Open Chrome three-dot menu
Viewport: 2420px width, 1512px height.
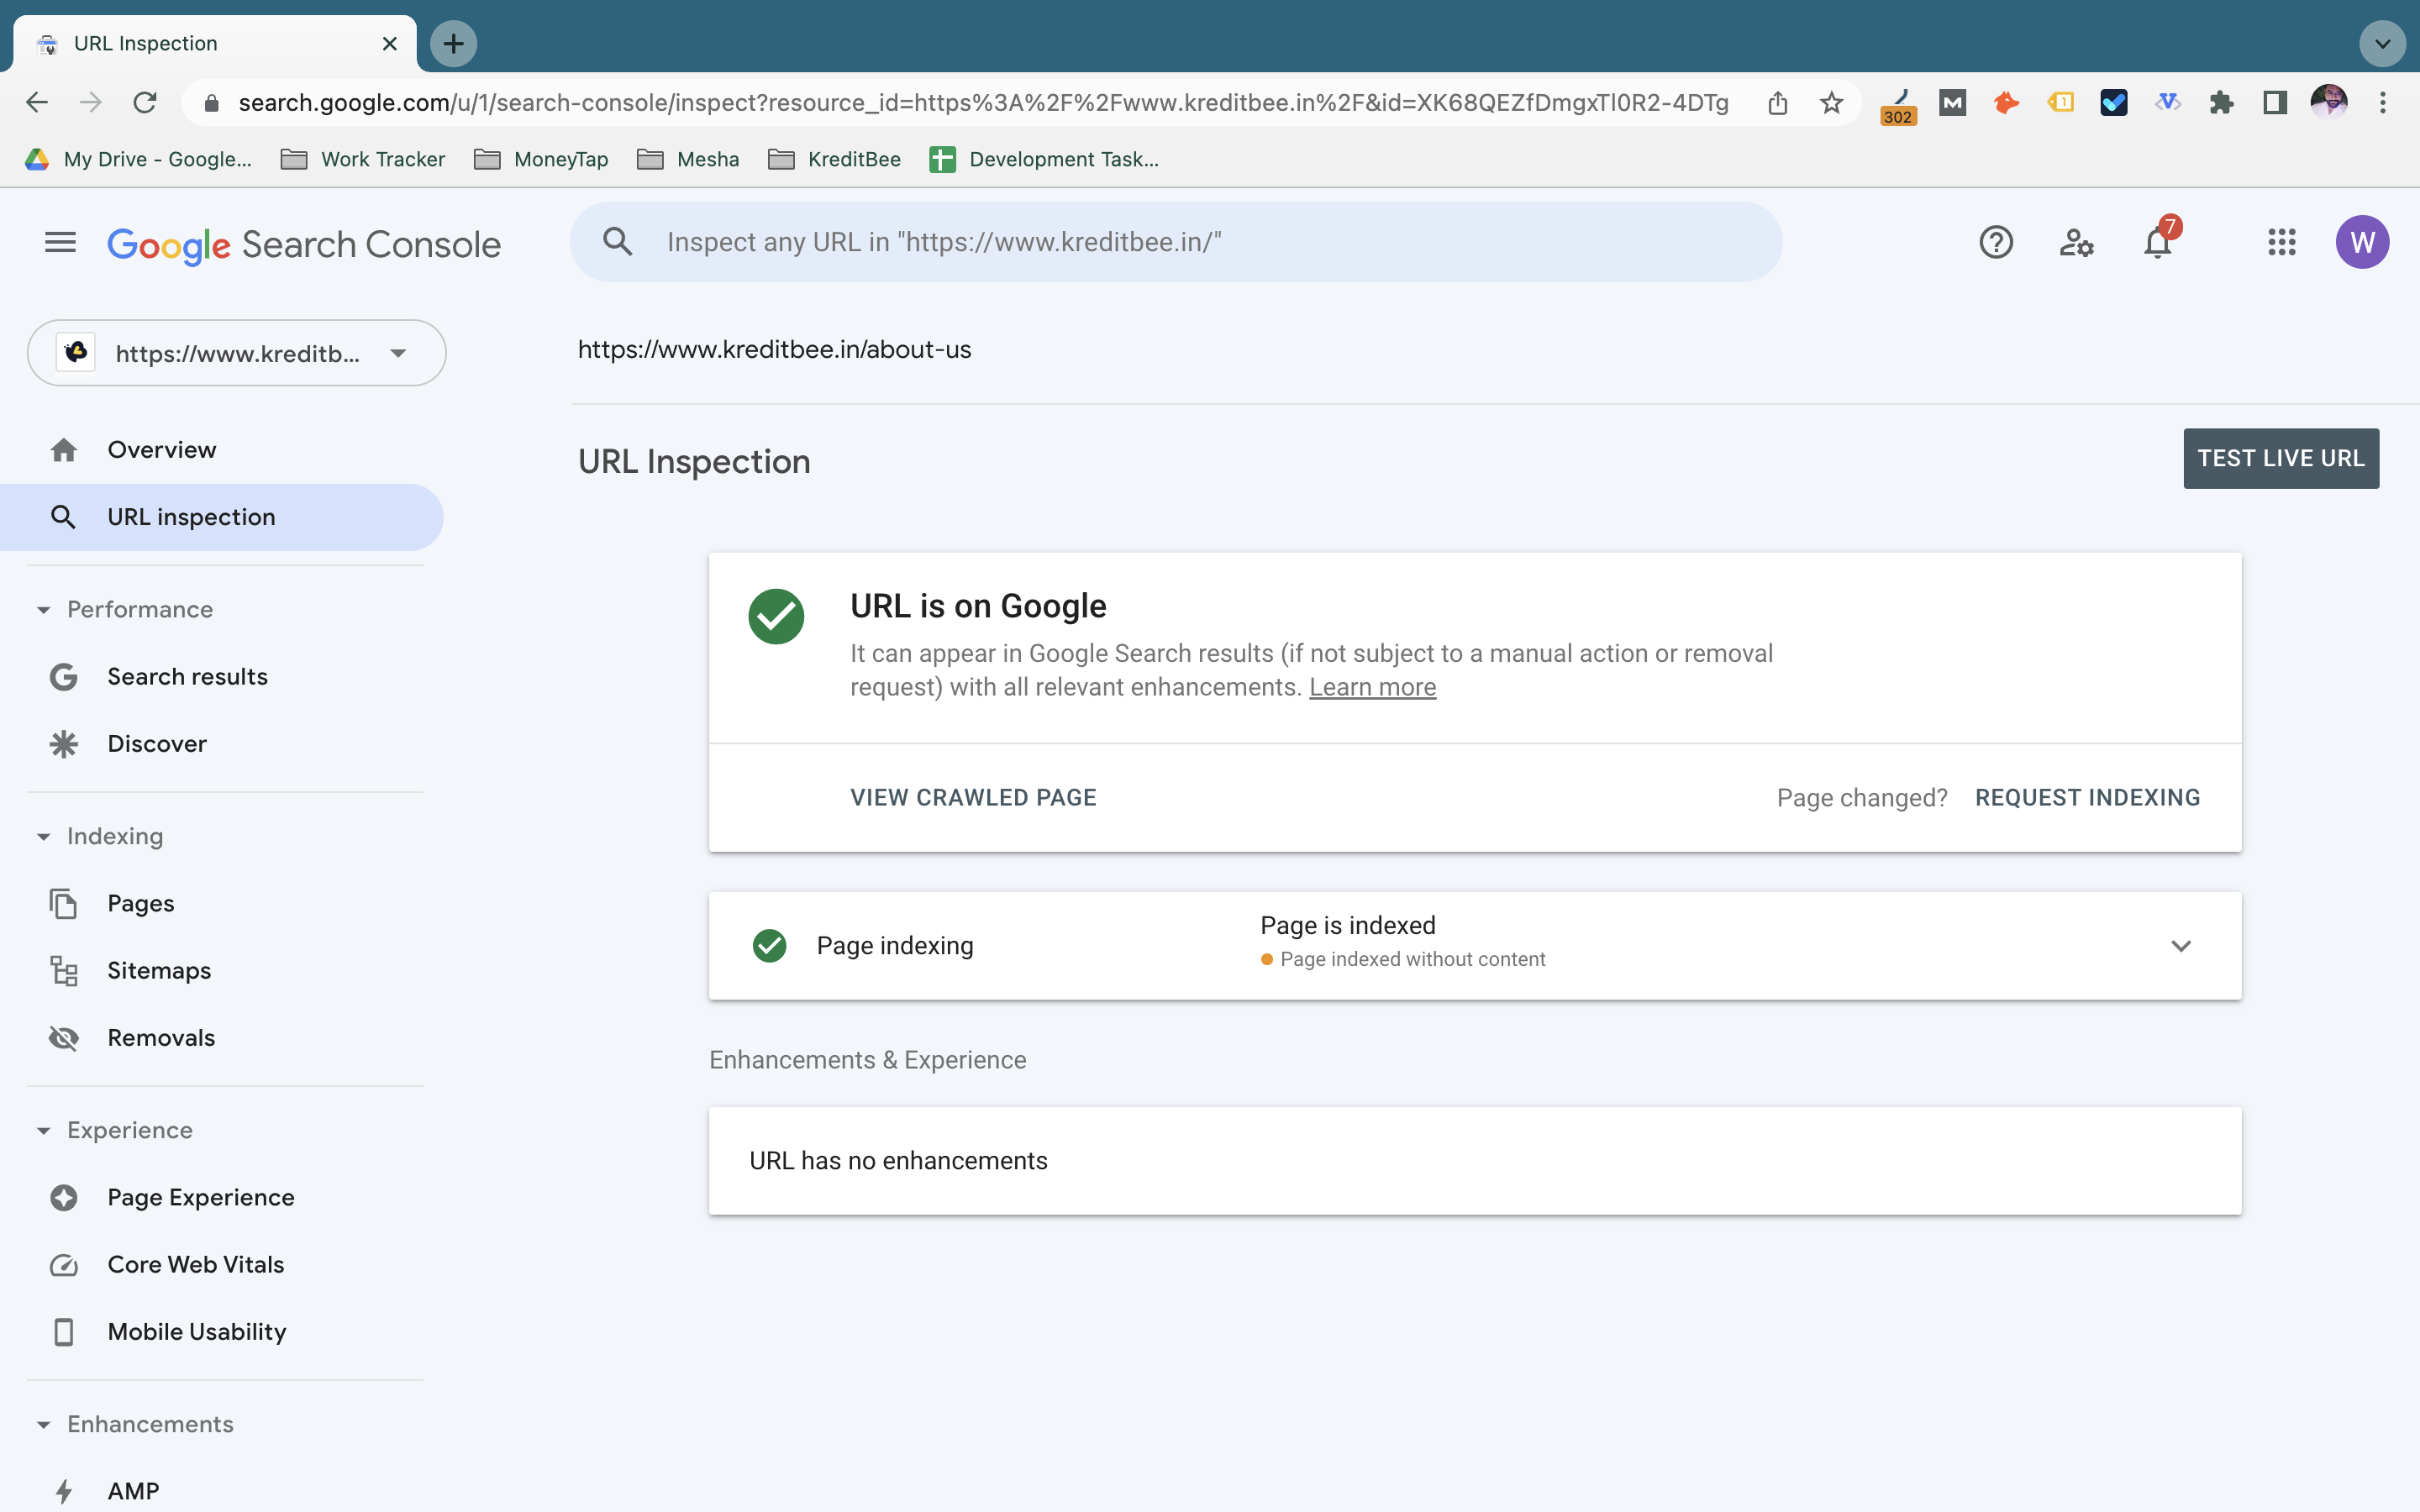pyautogui.click(x=2383, y=103)
